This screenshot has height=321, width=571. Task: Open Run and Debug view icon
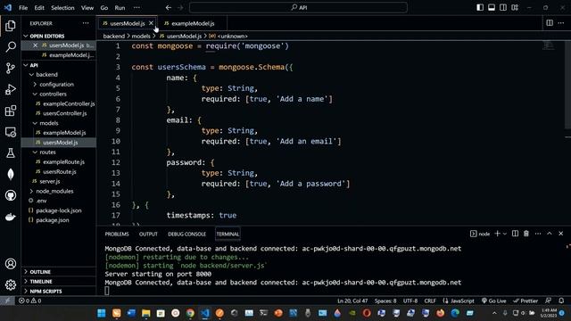(x=11, y=89)
